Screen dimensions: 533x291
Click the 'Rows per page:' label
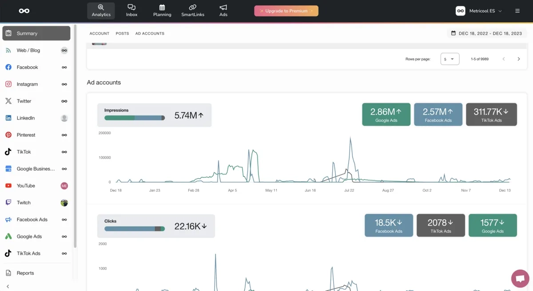[418, 59]
